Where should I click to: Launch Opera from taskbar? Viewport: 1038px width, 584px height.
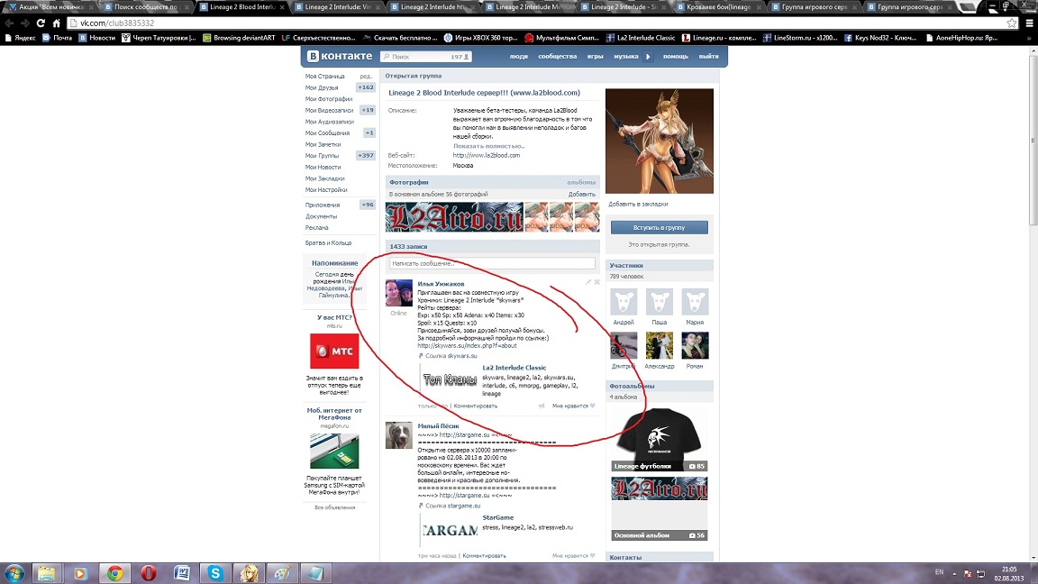point(149,573)
